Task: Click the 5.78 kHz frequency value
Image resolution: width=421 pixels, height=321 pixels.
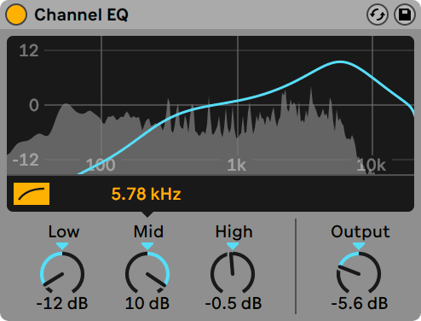Action: point(146,194)
